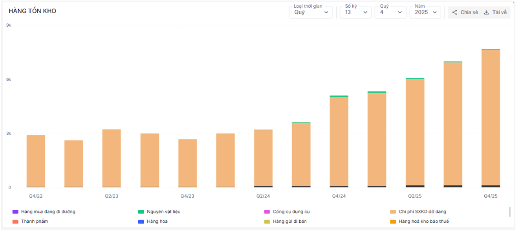Toggle Công cụ dụng cụ legend series
Image resolution: width=517 pixels, height=230 pixels.
(267, 211)
